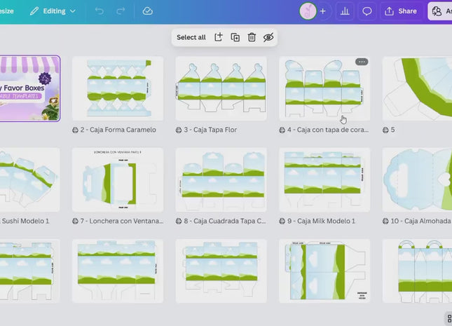Screen dimensions: 452x326
Task: Open the three-dot menu on page 4
Action: (362, 62)
